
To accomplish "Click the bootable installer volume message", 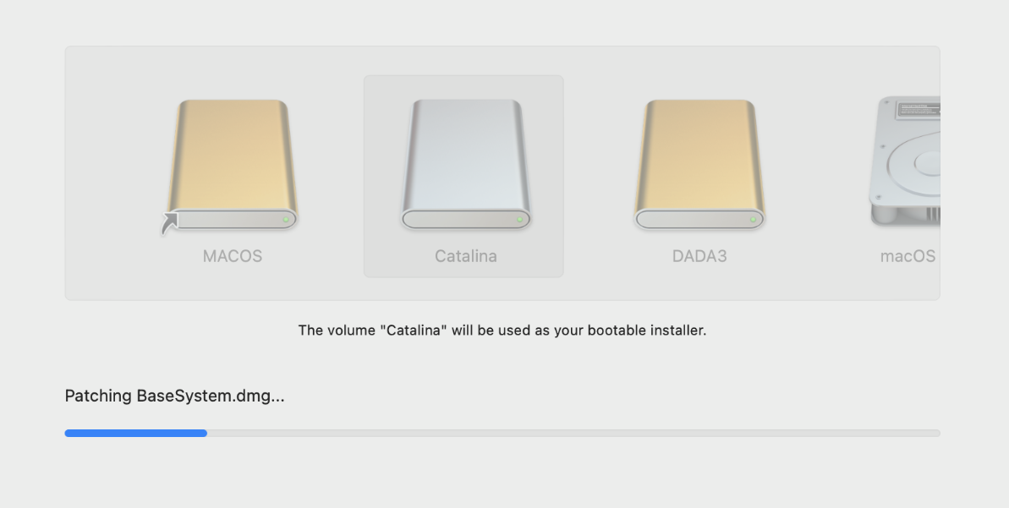I will click(502, 330).
